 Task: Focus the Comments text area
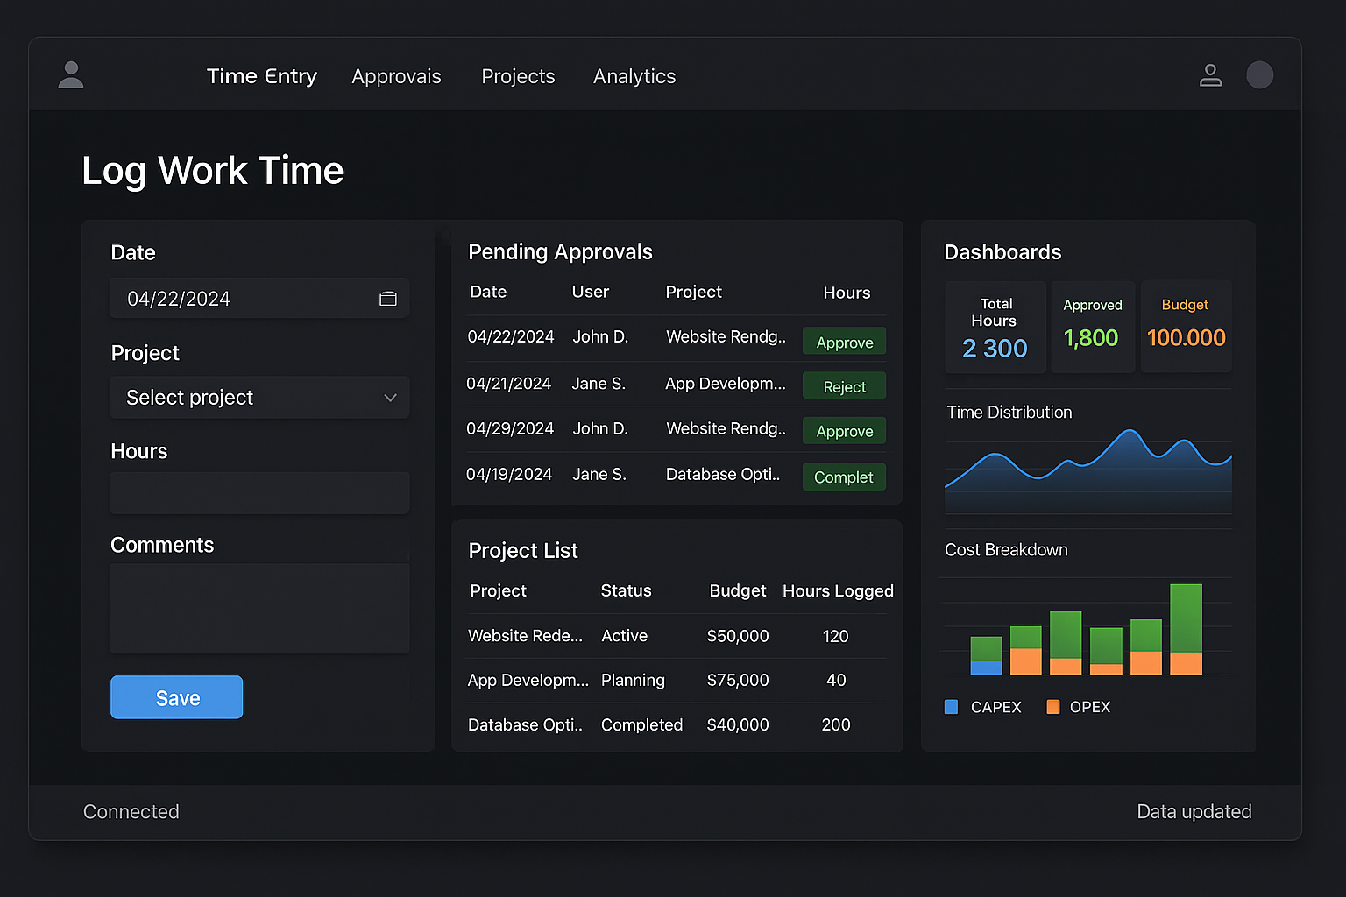(259, 609)
